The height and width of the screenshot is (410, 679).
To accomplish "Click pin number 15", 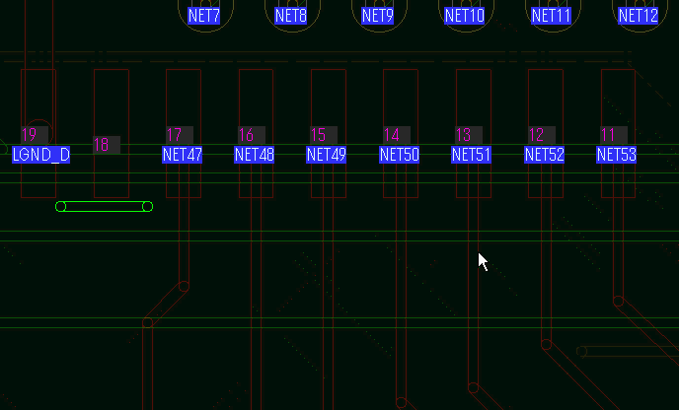I will pos(324,135).
